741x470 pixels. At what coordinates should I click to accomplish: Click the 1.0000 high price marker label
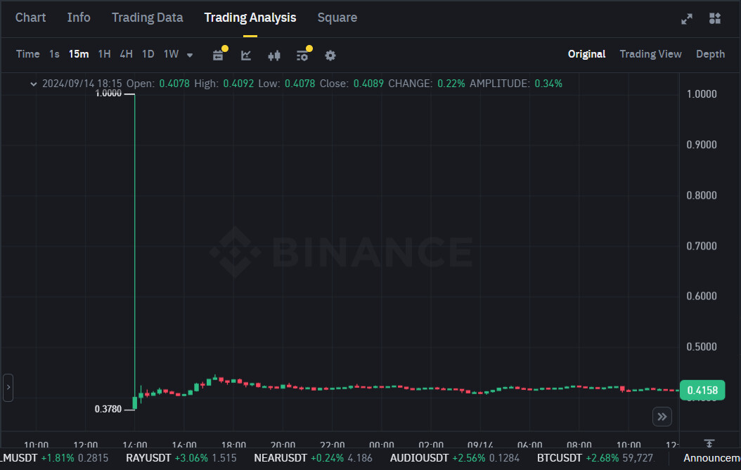tap(108, 93)
